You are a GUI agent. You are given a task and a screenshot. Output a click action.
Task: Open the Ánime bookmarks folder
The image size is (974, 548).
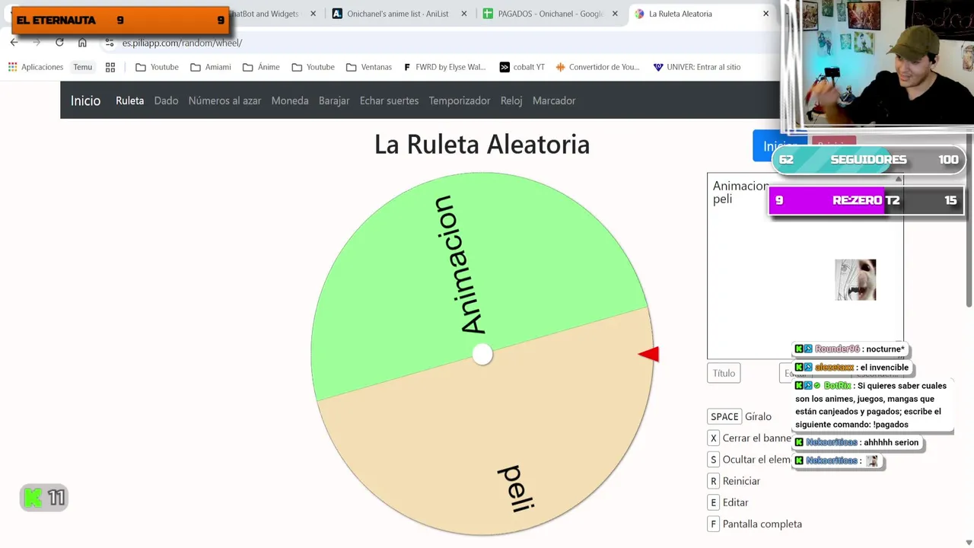261,67
